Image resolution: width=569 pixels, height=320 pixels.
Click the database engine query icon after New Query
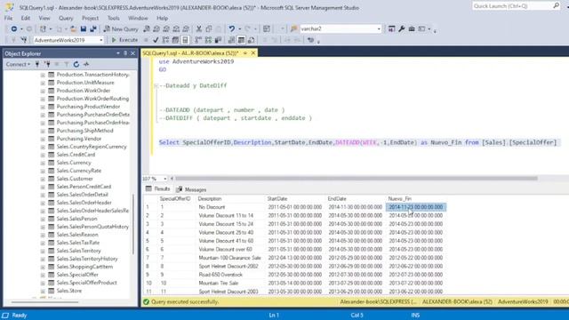(x=147, y=29)
